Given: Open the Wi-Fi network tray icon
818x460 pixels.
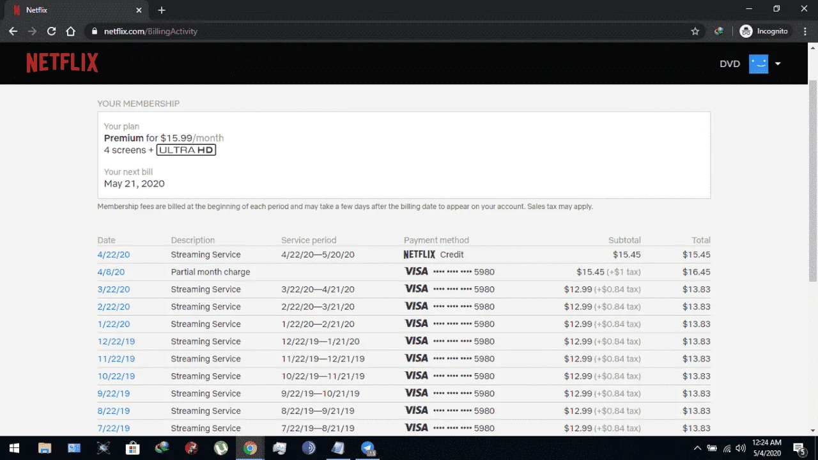Looking at the screenshot, I should click(x=727, y=448).
